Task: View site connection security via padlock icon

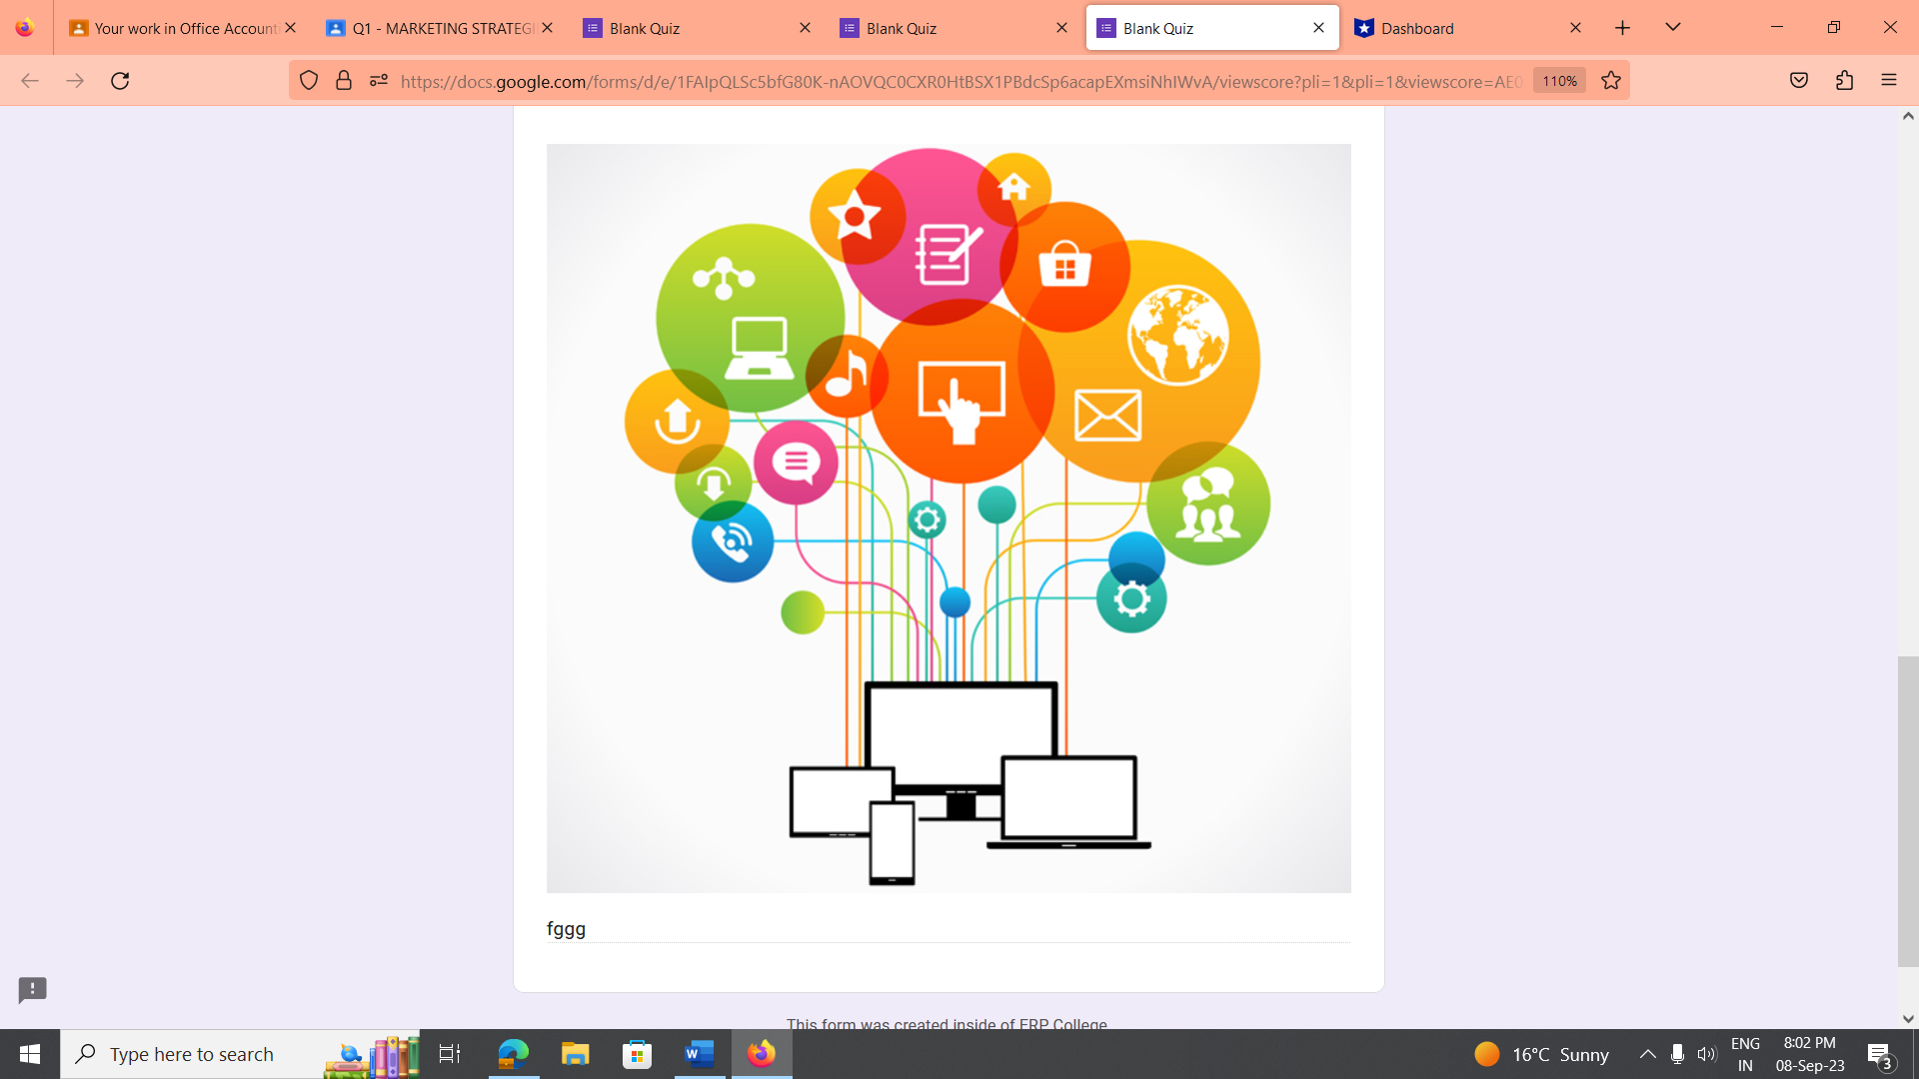Action: pyautogui.click(x=344, y=80)
